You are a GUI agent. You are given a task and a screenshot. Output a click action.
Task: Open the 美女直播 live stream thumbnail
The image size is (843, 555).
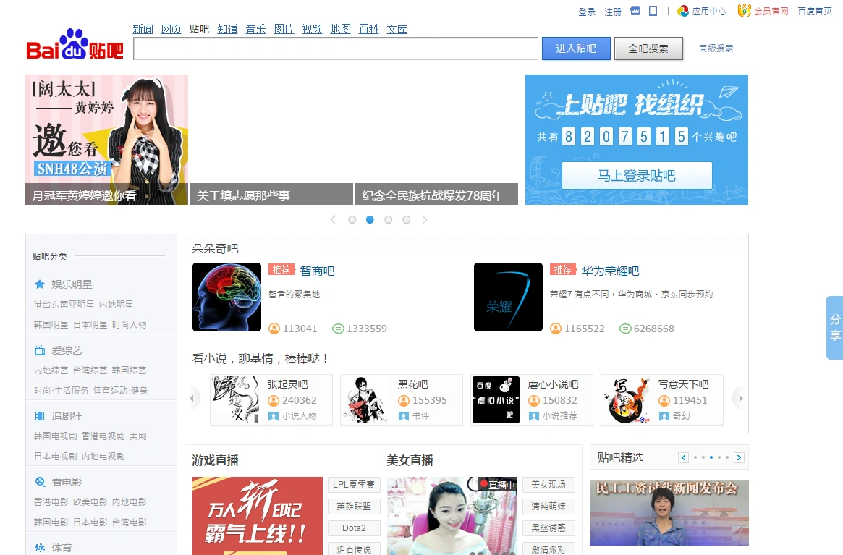tap(452, 516)
